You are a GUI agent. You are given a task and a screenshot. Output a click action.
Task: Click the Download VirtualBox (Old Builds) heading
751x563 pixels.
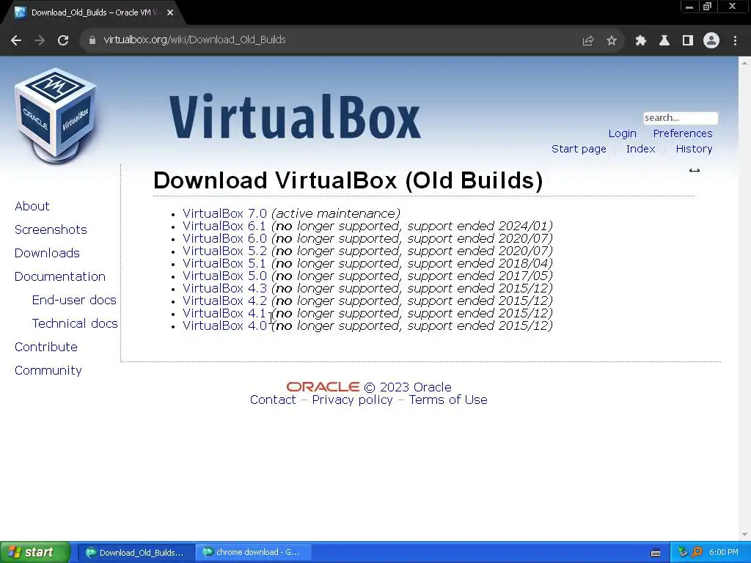point(348,181)
